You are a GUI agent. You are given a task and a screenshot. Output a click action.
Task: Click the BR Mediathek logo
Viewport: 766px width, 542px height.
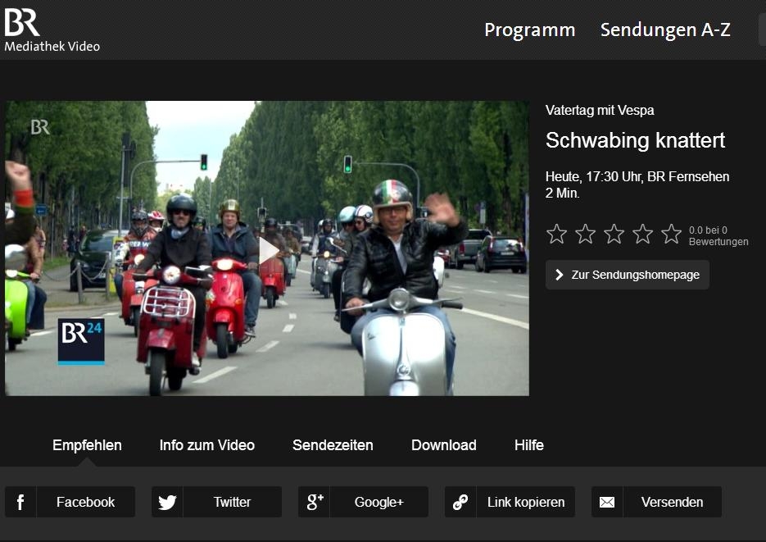point(51,30)
